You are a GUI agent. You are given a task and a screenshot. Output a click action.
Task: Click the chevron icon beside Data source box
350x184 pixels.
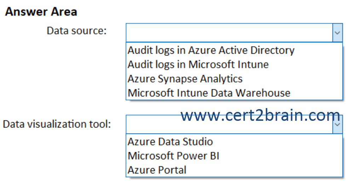click(x=337, y=33)
